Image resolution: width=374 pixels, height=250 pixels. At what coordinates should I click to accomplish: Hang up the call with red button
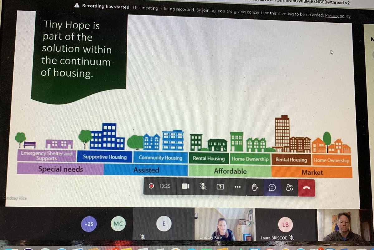tap(306, 188)
